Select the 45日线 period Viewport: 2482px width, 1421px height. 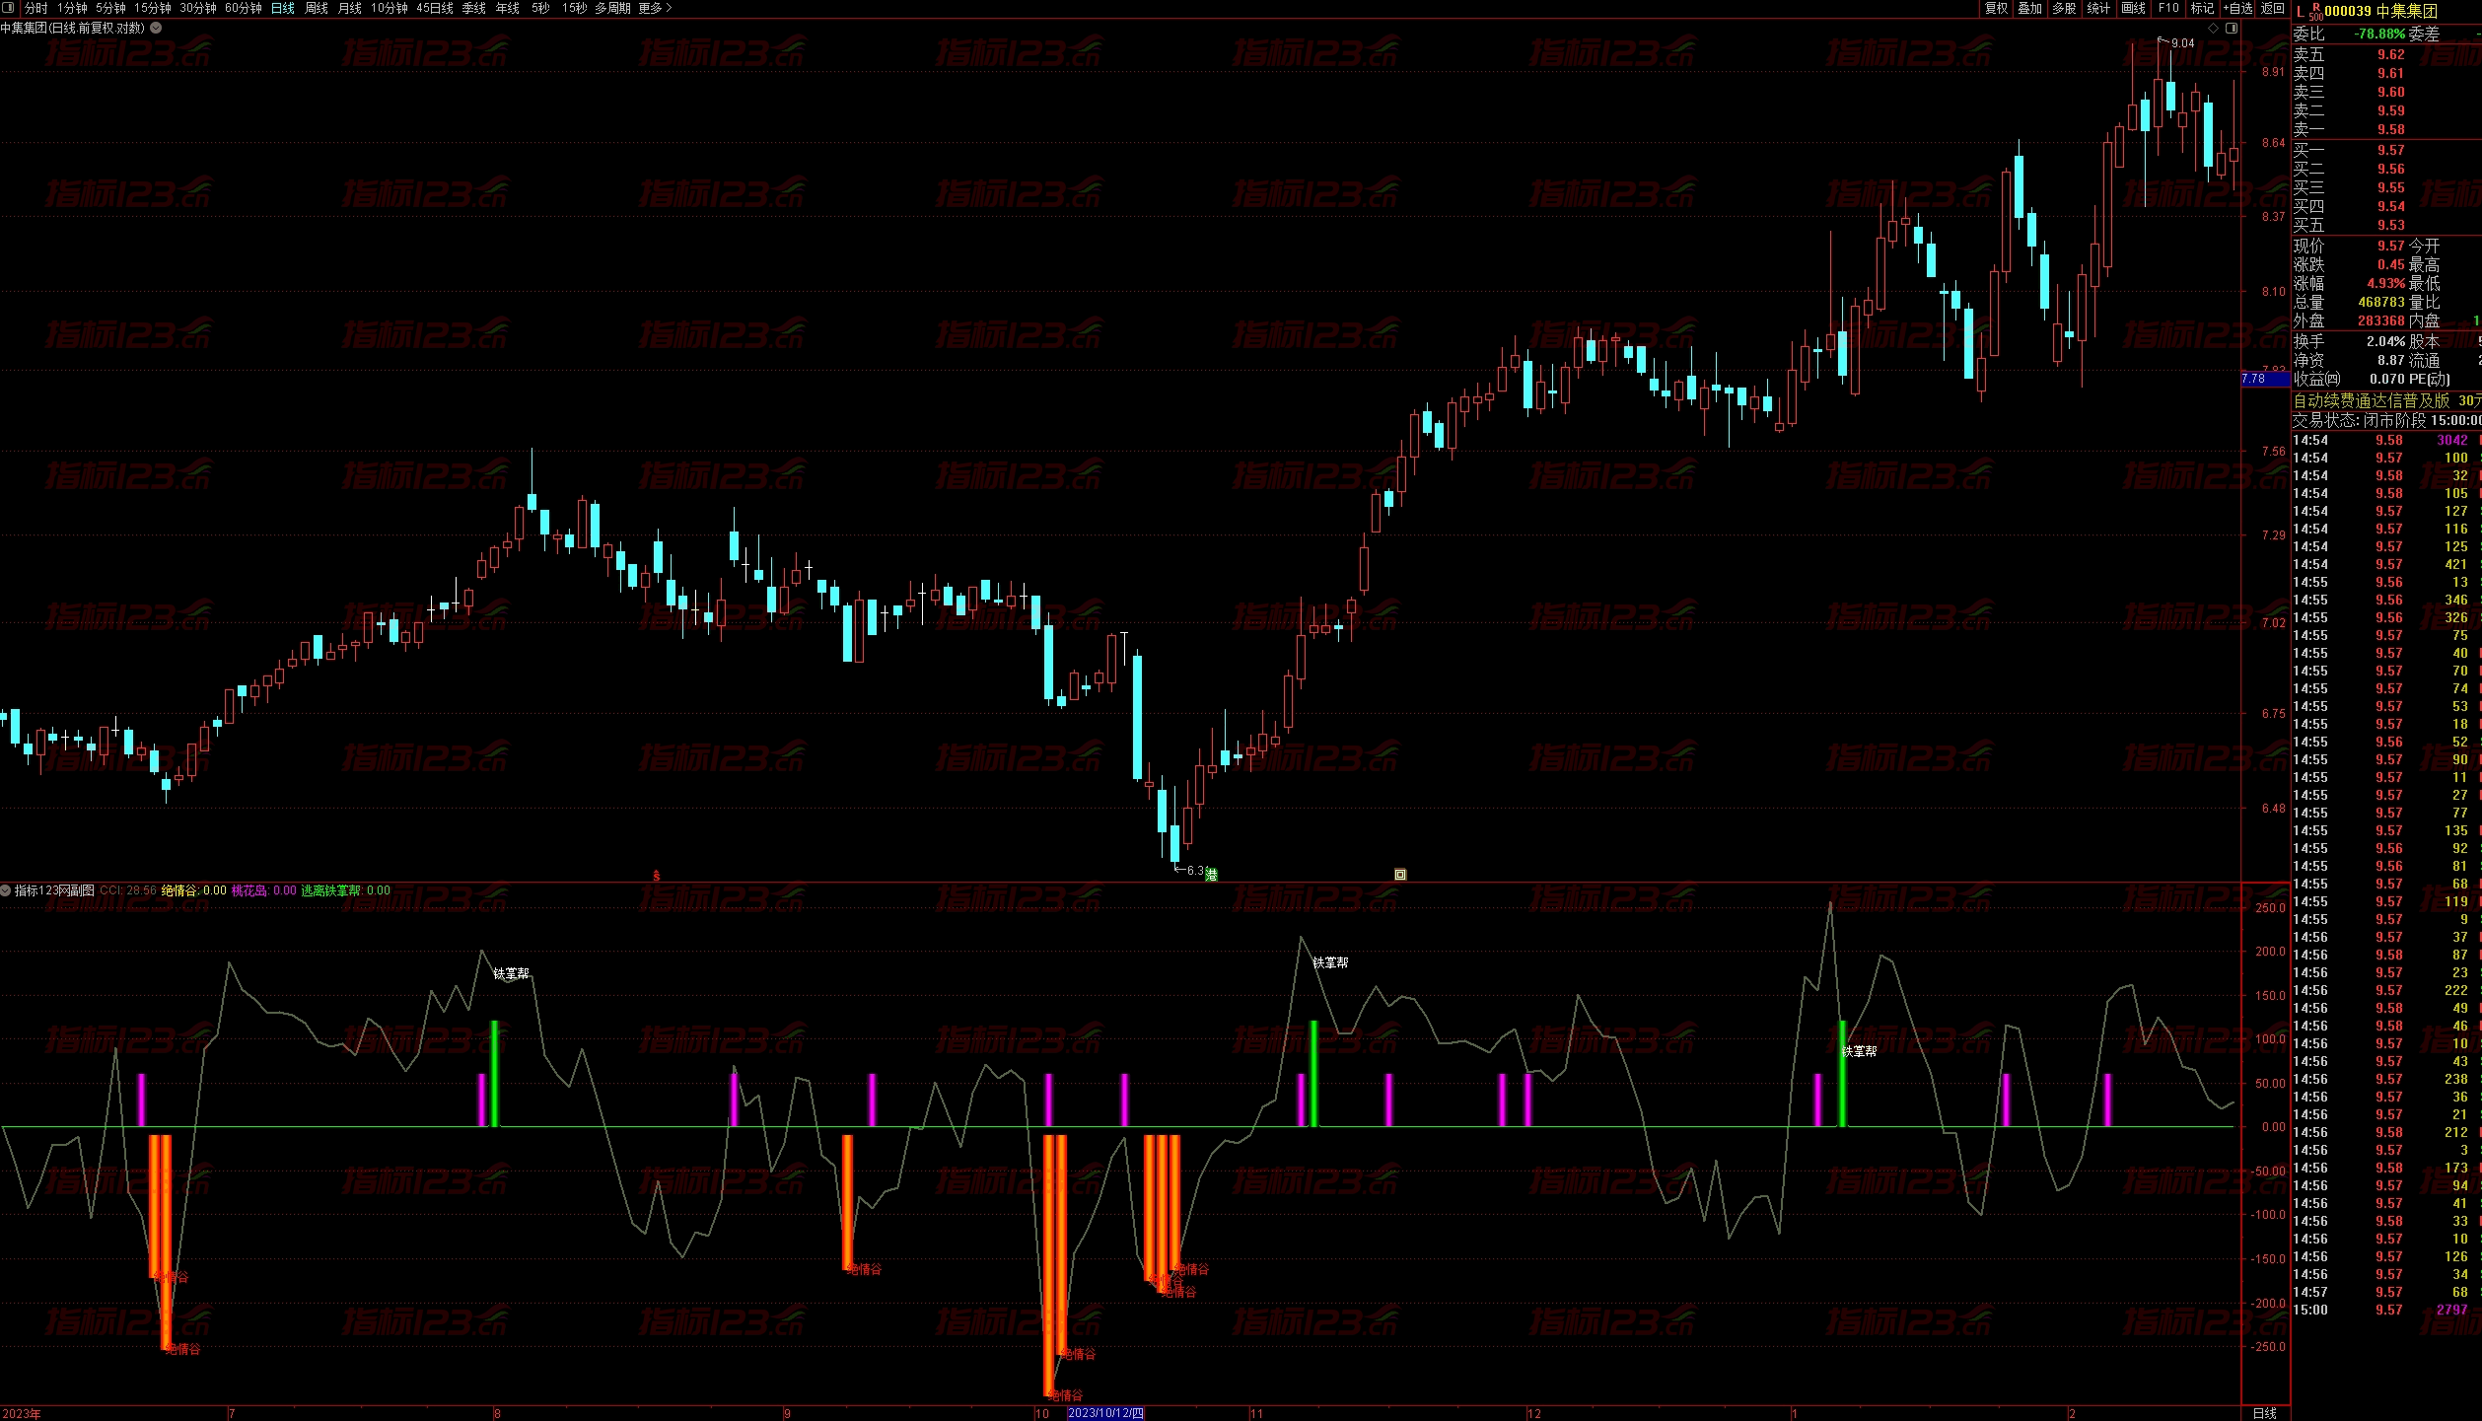point(435,8)
